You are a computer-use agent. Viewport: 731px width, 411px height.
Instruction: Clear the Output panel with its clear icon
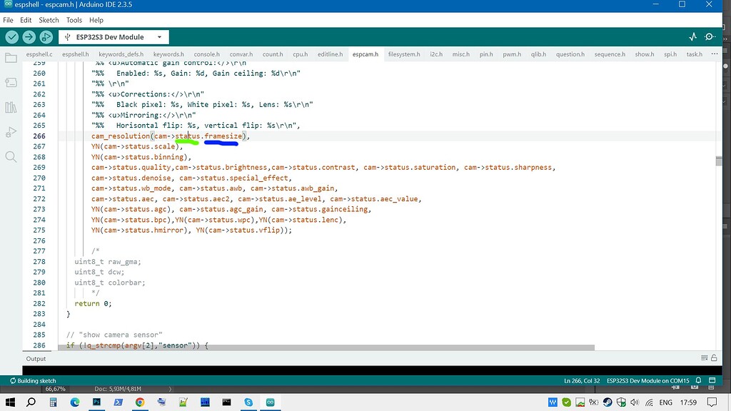tap(705, 358)
